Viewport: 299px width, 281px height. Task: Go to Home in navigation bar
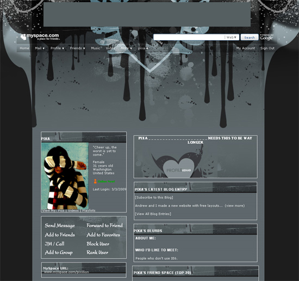click(24, 48)
